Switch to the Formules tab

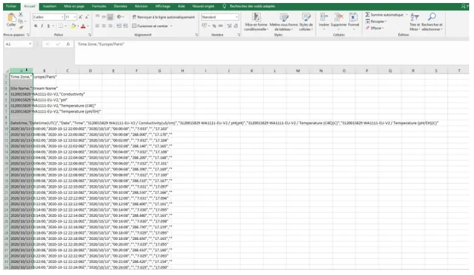tap(99, 6)
